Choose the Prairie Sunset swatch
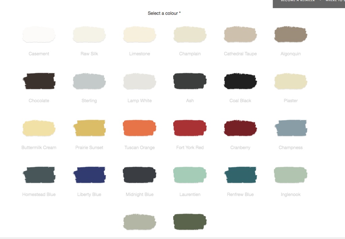345x239 pixels. click(x=89, y=128)
